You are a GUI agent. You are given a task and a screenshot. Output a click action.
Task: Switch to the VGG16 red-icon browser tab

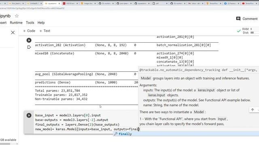70,4
